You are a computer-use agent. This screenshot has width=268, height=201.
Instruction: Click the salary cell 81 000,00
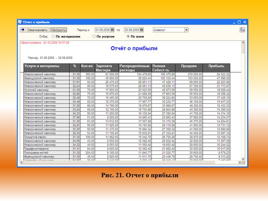click(107, 74)
